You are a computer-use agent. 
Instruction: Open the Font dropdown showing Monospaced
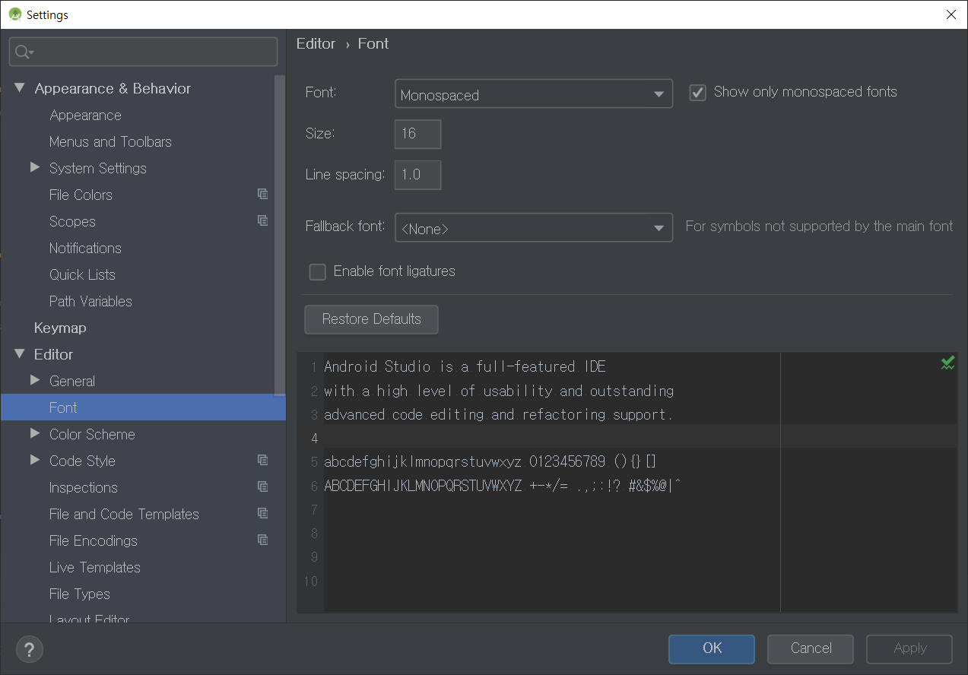pos(534,94)
